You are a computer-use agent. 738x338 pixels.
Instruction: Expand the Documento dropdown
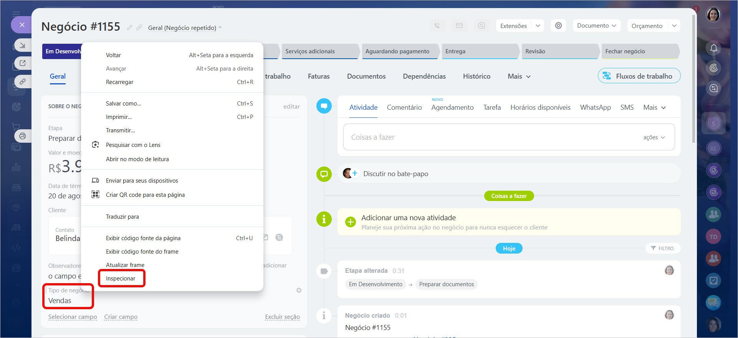[596, 26]
